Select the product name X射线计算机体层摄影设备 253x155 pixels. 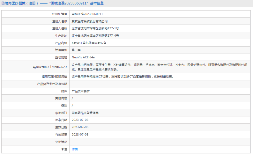click(89, 43)
